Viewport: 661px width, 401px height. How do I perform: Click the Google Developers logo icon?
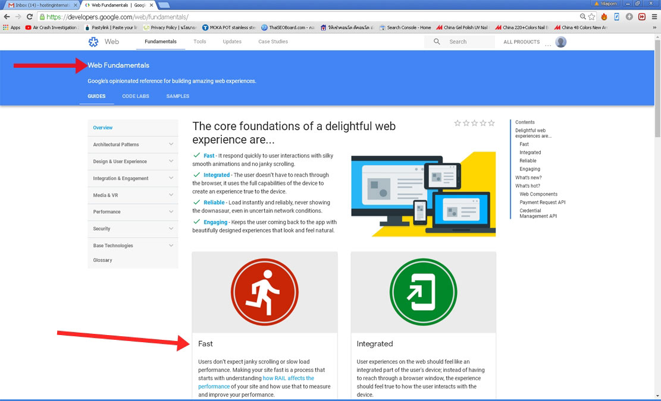[x=93, y=42]
